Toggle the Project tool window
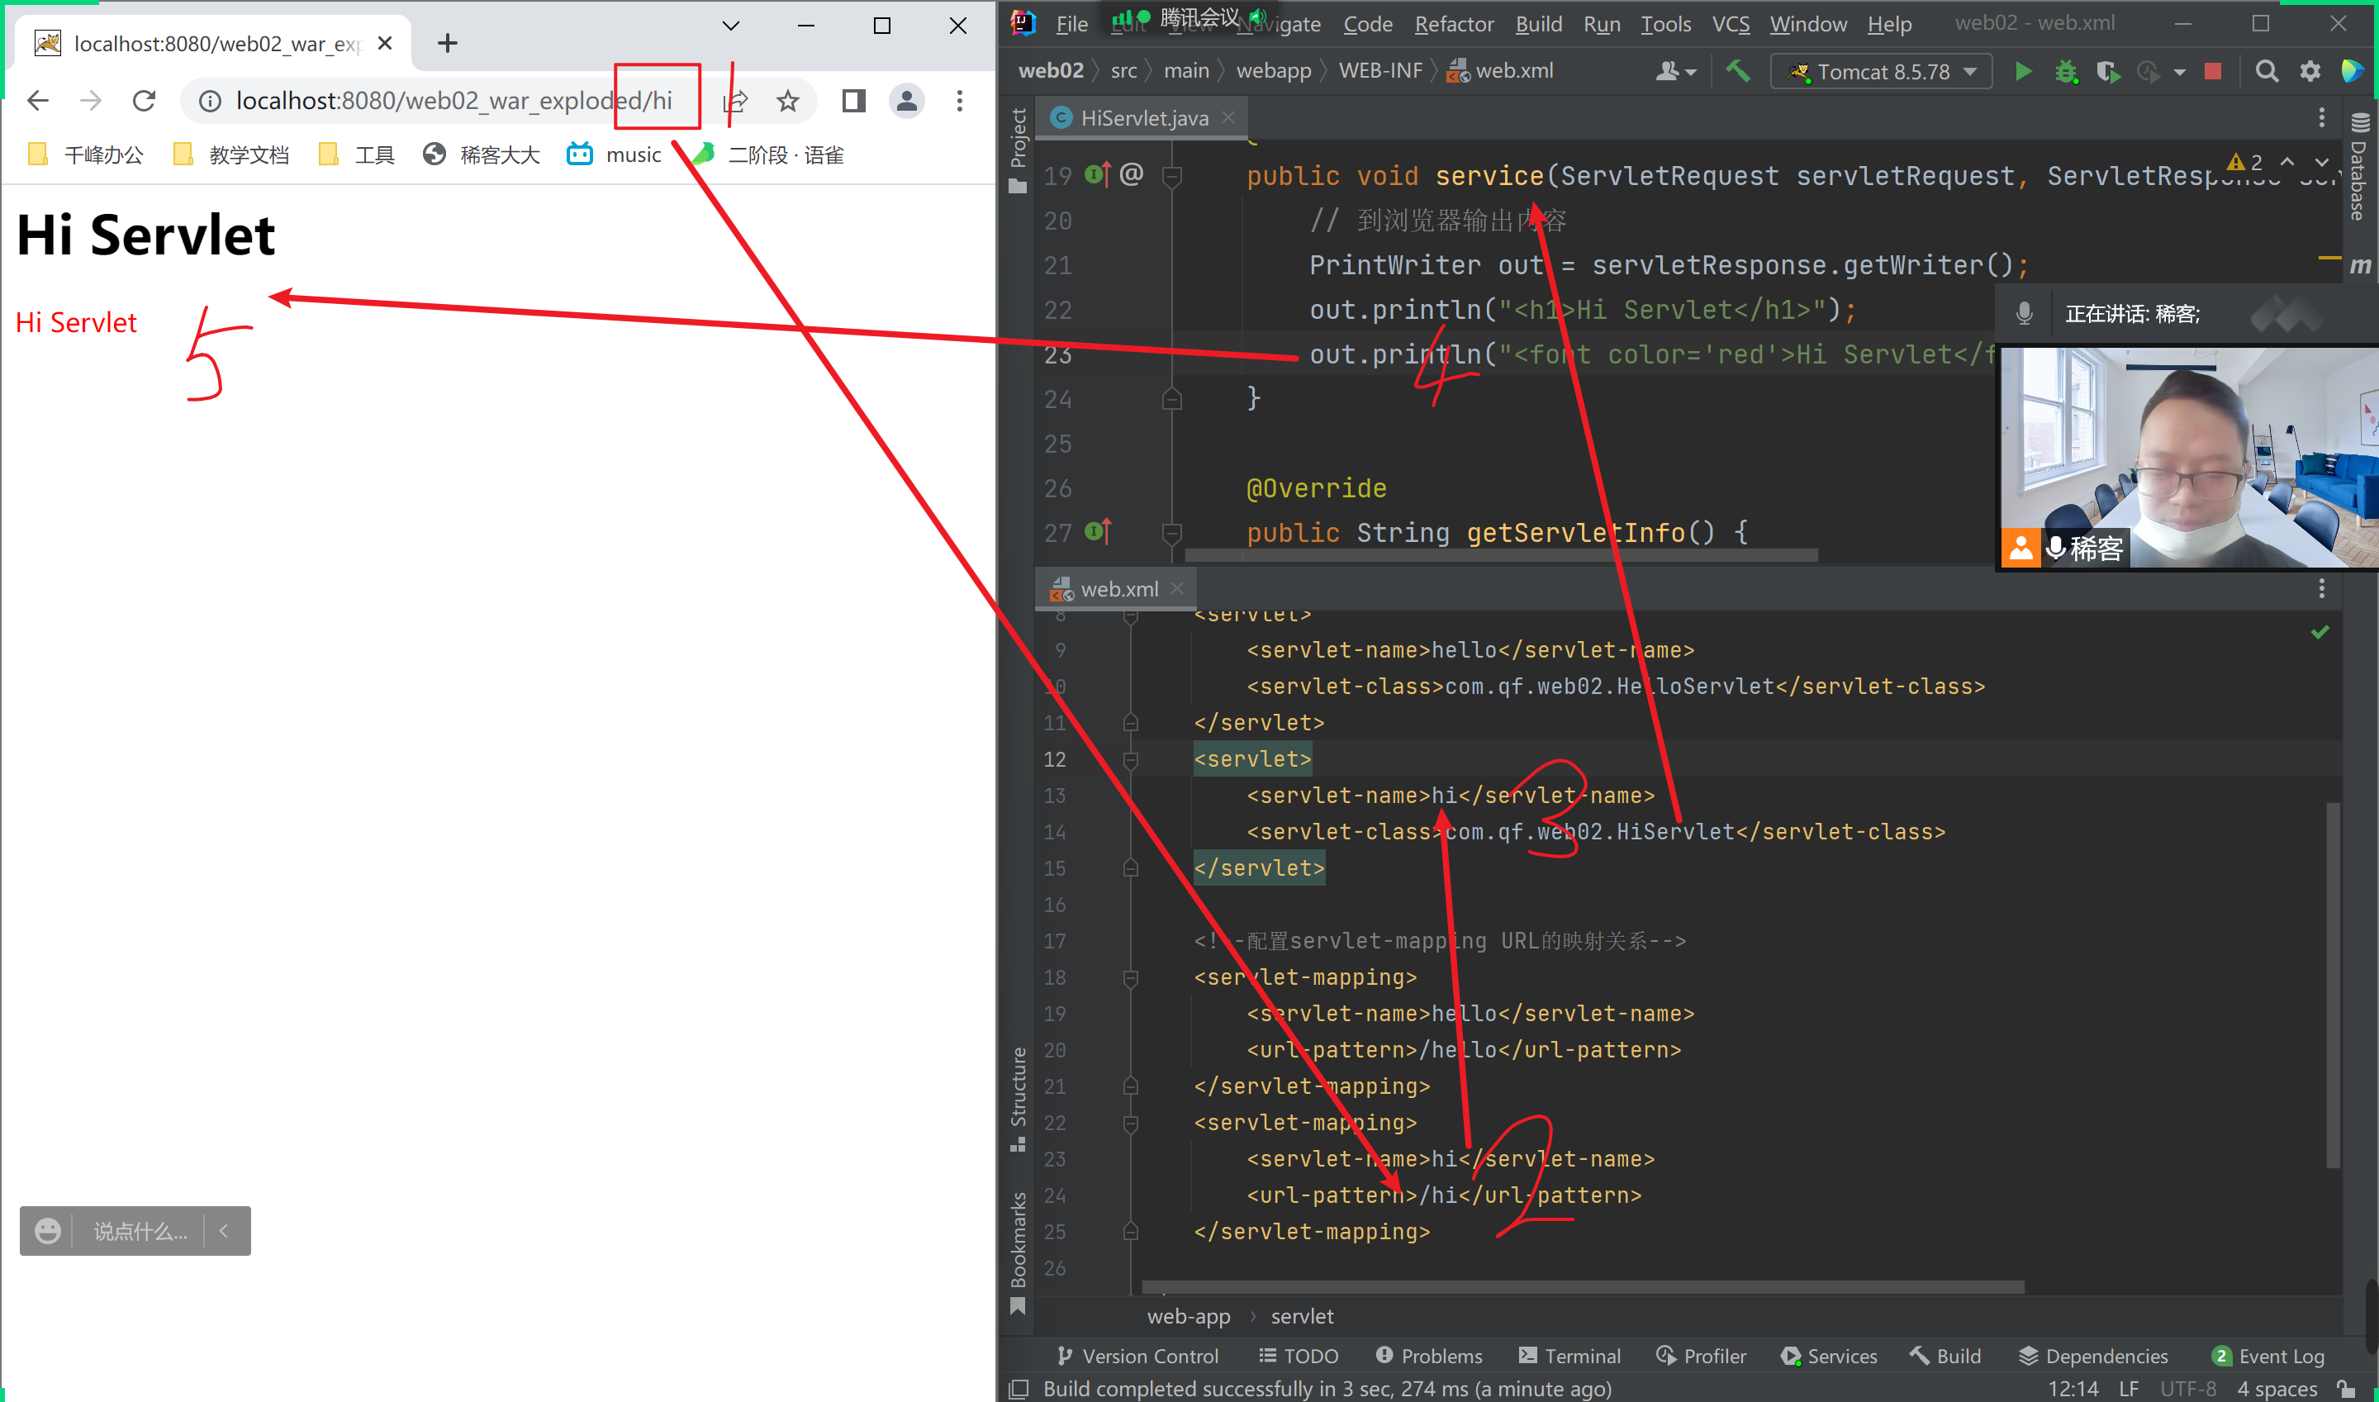 pyautogui.click(x=1018, y=146)
